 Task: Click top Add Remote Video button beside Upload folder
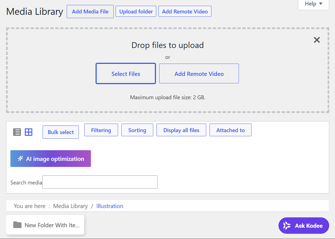point(185,11)
